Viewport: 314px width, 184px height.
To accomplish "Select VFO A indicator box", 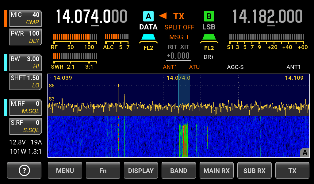I will click(x=148, y=16).
